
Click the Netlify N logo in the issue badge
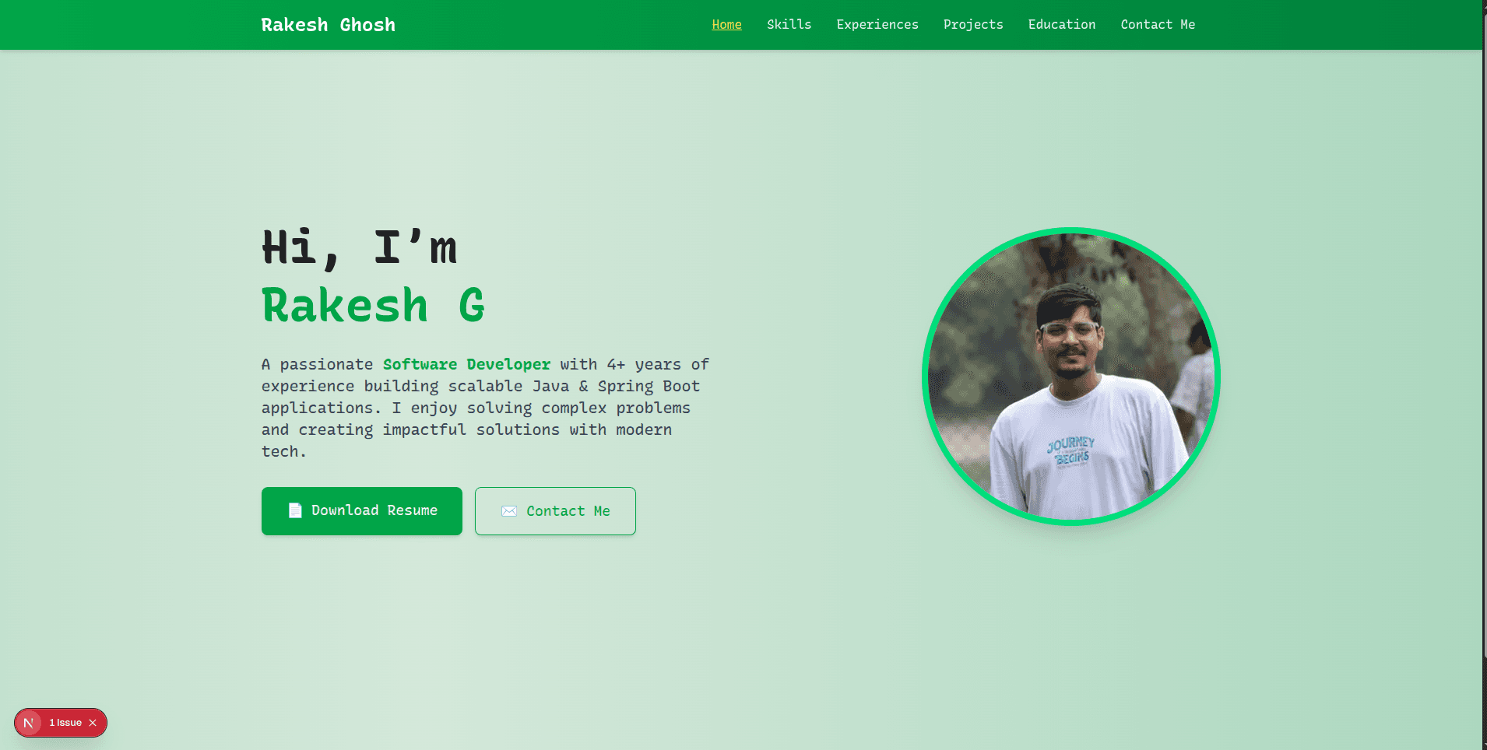point(30,722)
